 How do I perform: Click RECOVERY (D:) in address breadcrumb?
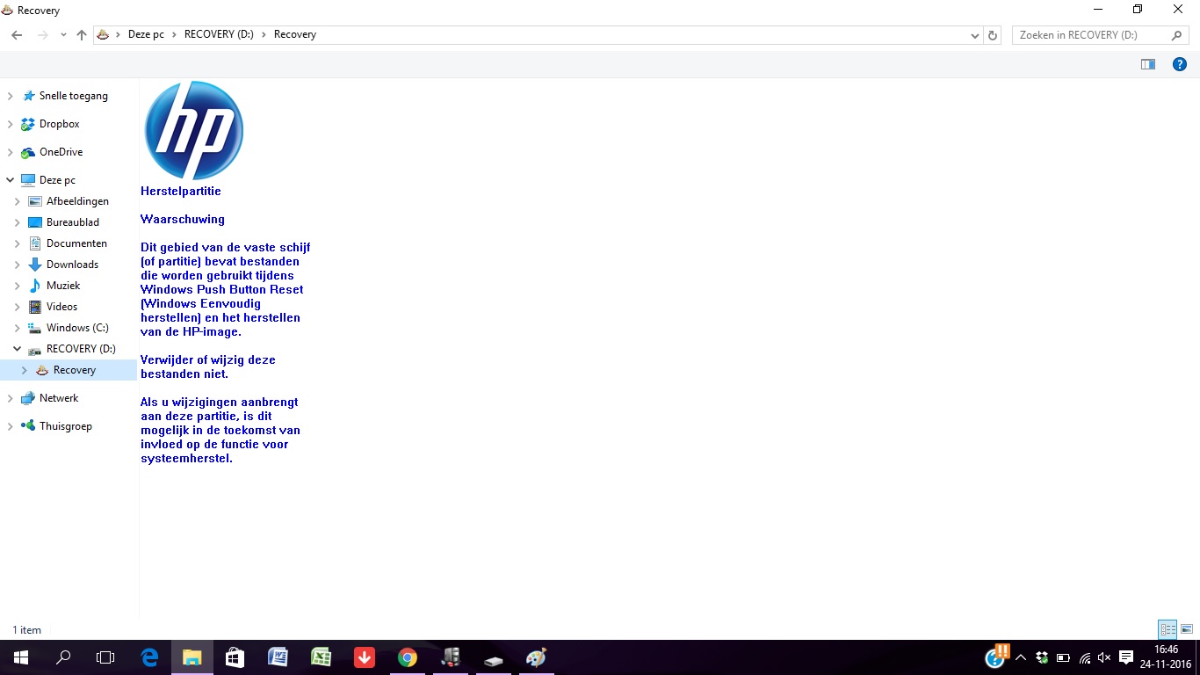click(219, 35)
